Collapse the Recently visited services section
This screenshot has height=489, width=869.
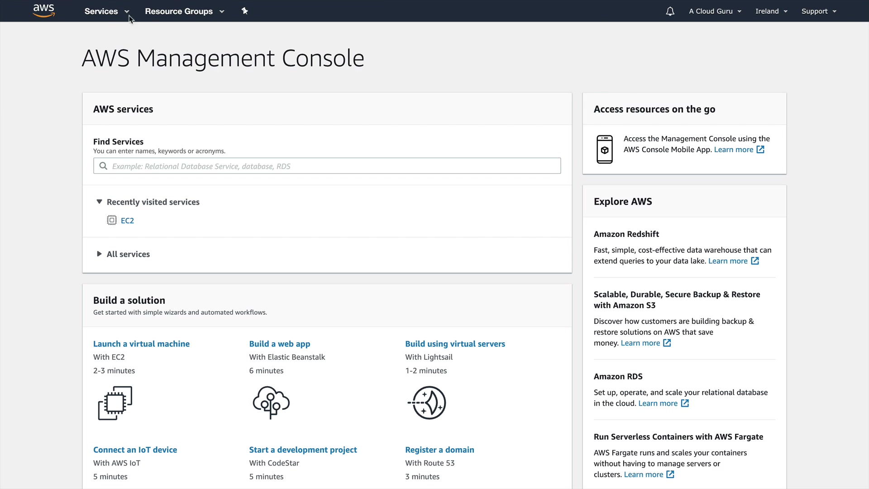coord(99,202)
